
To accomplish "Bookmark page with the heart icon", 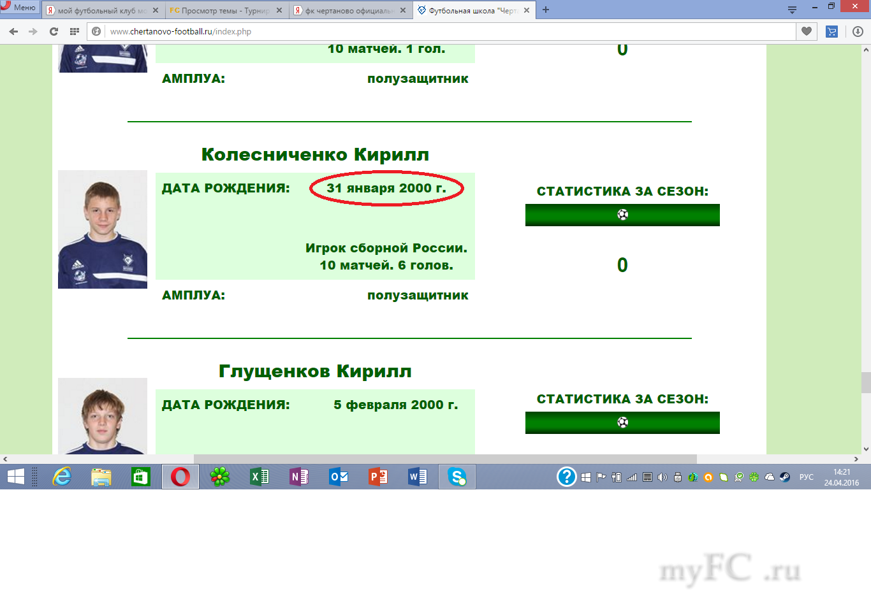I will click(807, 31).
